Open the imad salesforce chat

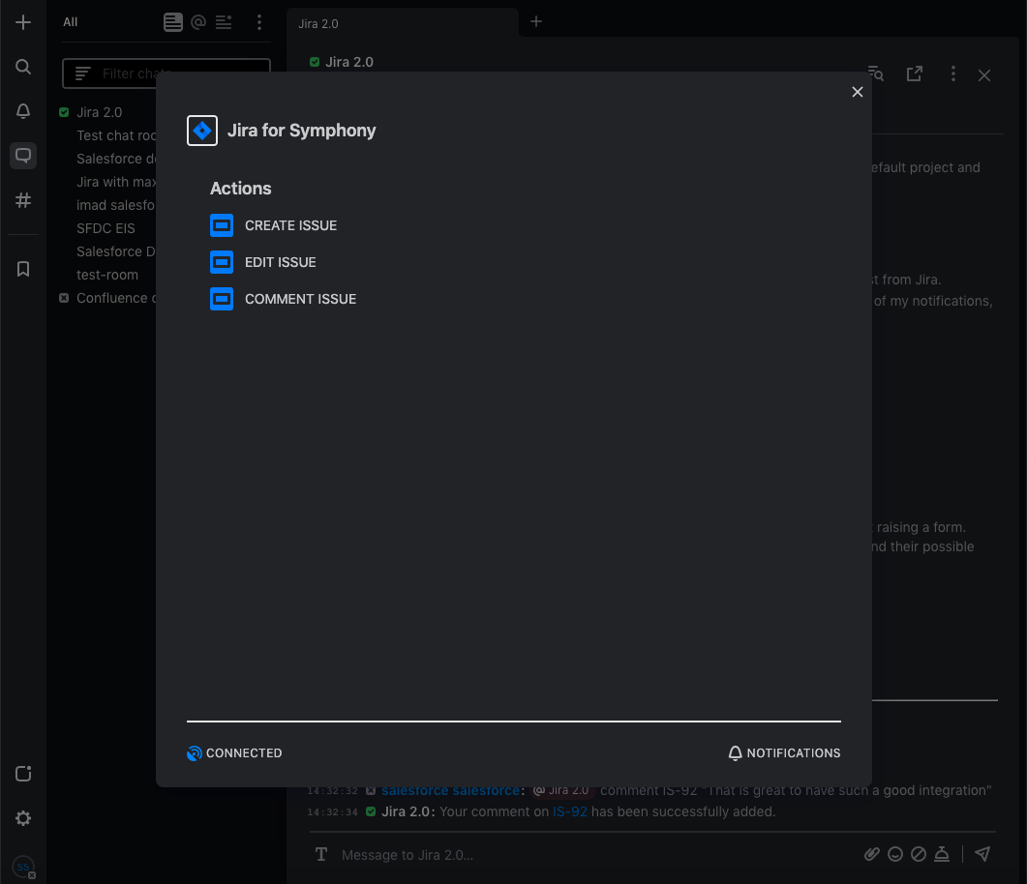click(x=116, y=205)
